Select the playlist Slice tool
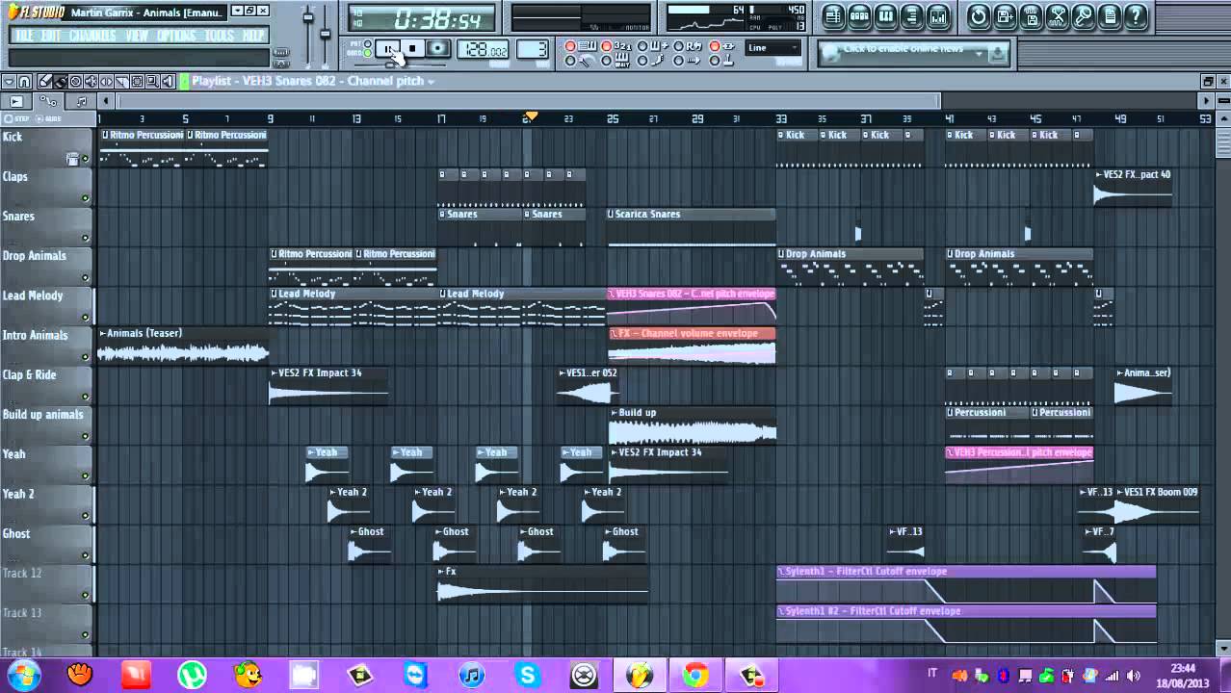1231x693 pixels. coord(121,82)
